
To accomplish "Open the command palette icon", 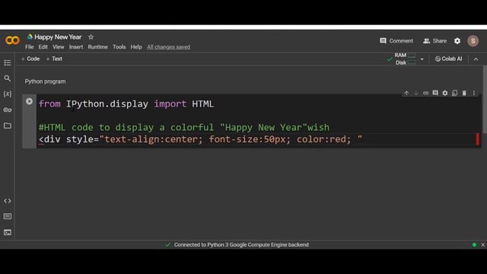I will click(x=8, y=216).
